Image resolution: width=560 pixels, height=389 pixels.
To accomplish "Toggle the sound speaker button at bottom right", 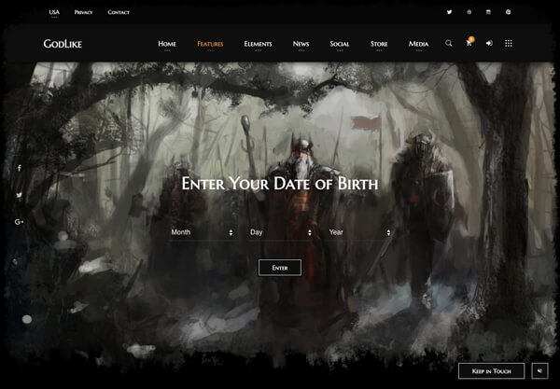I will 539,371.
